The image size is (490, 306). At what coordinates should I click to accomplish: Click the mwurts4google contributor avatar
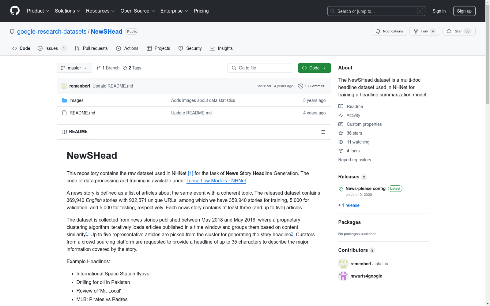click(343, 276)
